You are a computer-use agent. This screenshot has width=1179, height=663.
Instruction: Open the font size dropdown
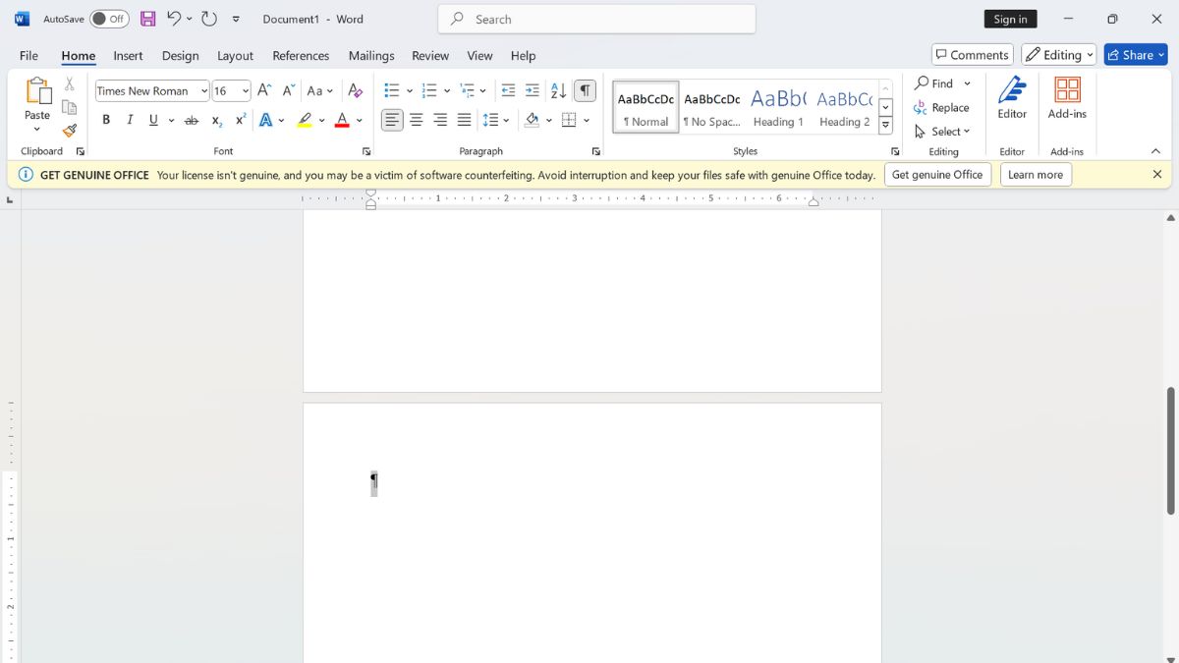coord(245,90)
